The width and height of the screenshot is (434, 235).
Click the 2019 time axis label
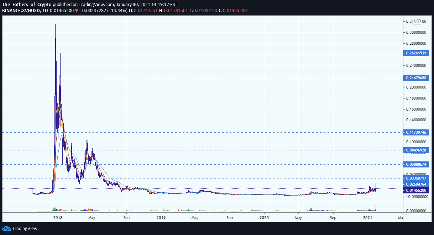[161, 217]
